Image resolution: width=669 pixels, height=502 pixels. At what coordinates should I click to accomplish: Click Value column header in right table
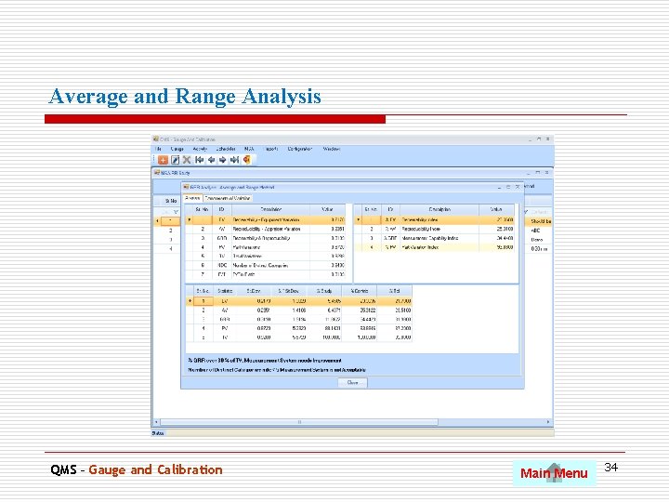(x=496, y=209)
